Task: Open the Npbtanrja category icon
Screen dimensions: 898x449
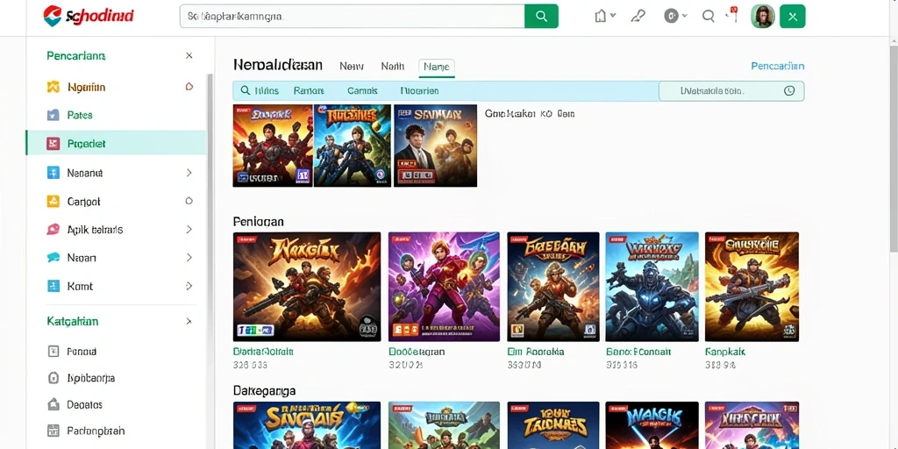Action: [x=53, y=378]
